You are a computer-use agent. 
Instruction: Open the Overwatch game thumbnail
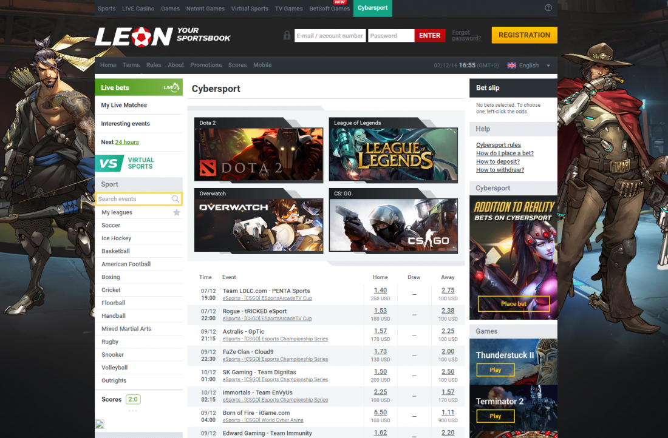pos(259,220)
